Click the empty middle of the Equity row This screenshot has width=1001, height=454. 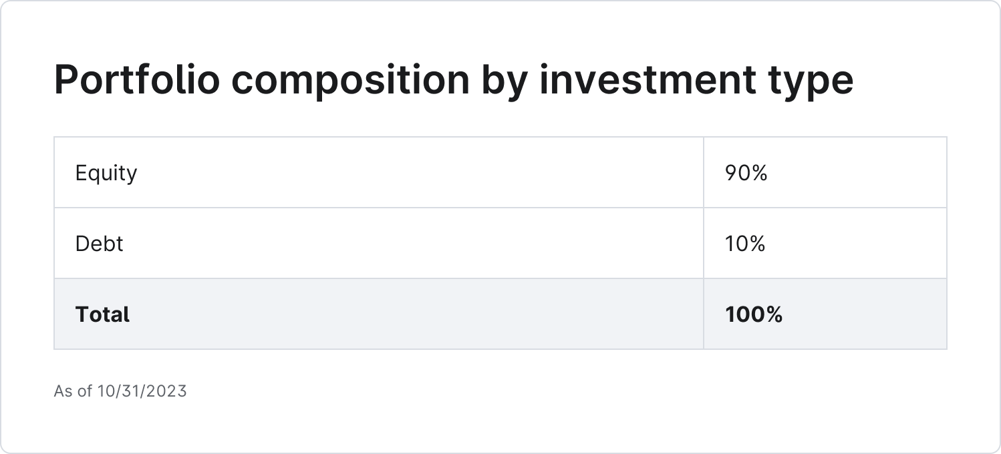pos(401,173)
